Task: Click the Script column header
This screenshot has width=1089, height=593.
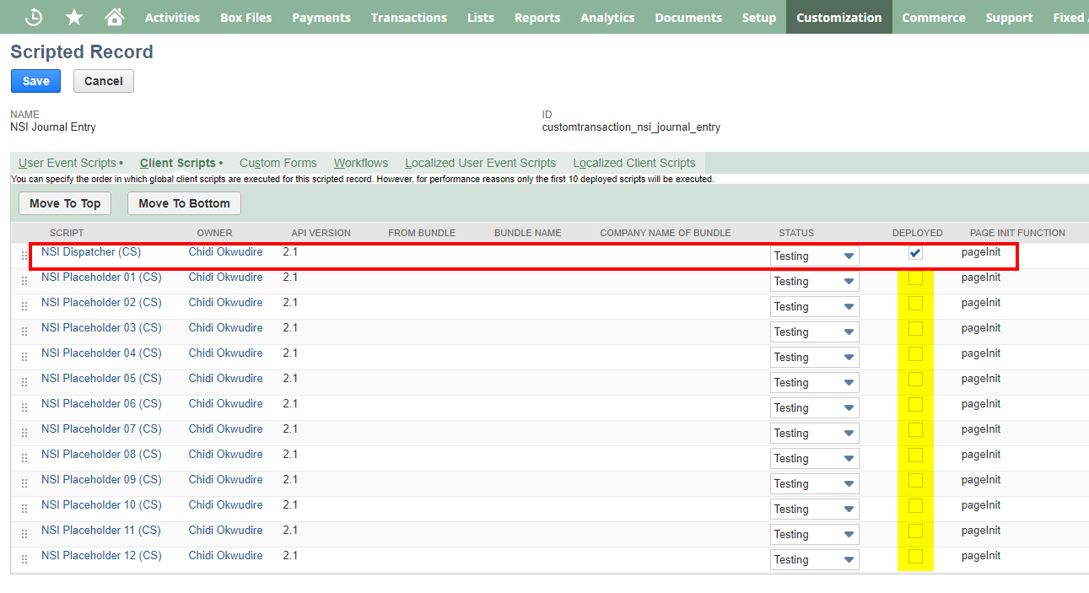Action: tap(67, 233)
